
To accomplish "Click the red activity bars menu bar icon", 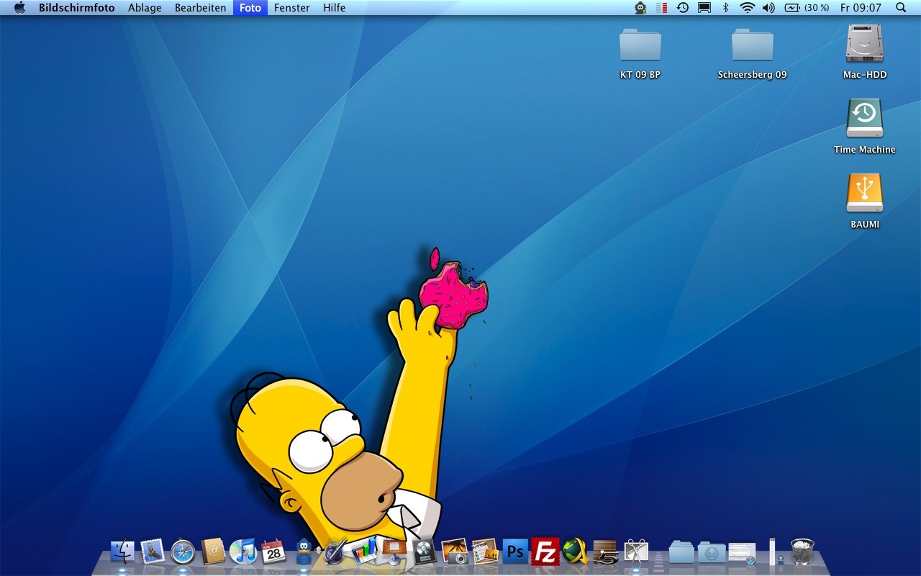I will tap(661, 8).
